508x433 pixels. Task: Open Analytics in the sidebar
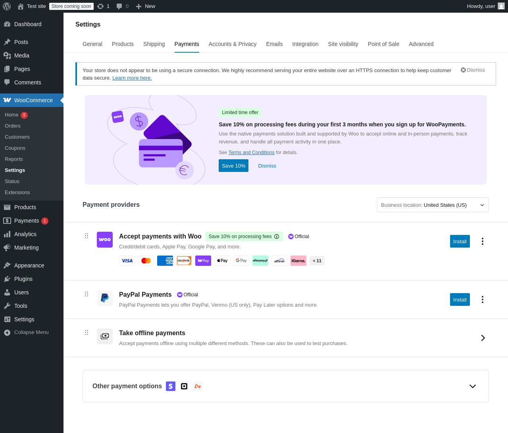tap(32, 234)
